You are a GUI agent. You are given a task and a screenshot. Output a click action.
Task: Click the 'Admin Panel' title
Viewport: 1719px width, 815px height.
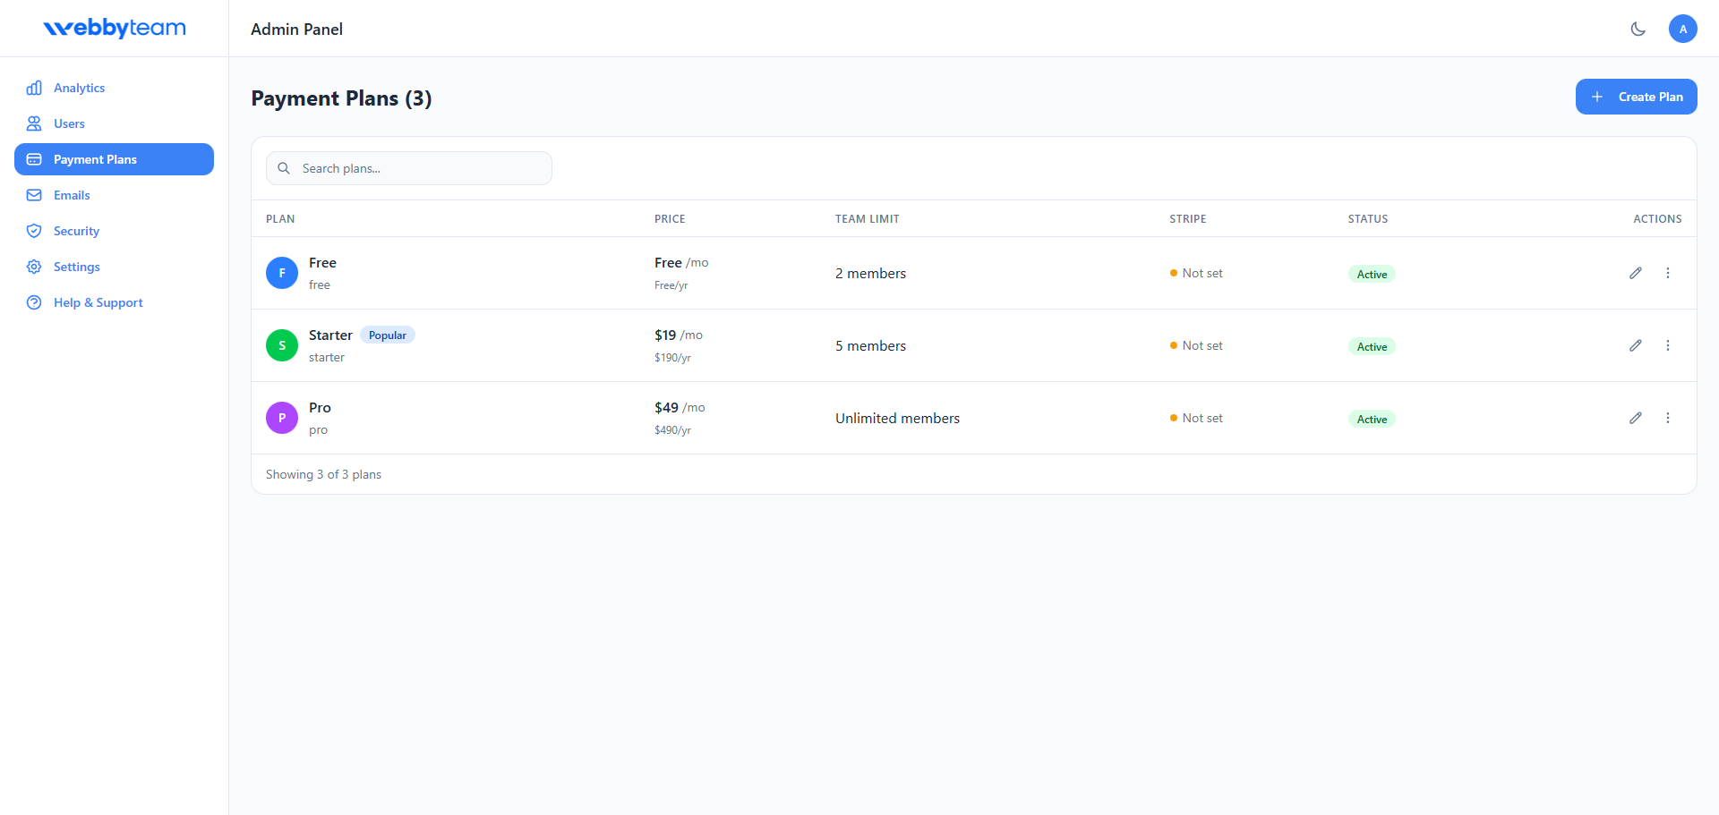point(296,29)
